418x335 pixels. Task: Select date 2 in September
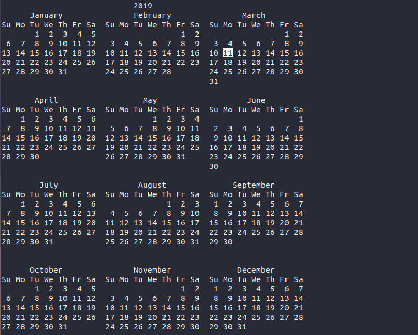coord(230,204)
